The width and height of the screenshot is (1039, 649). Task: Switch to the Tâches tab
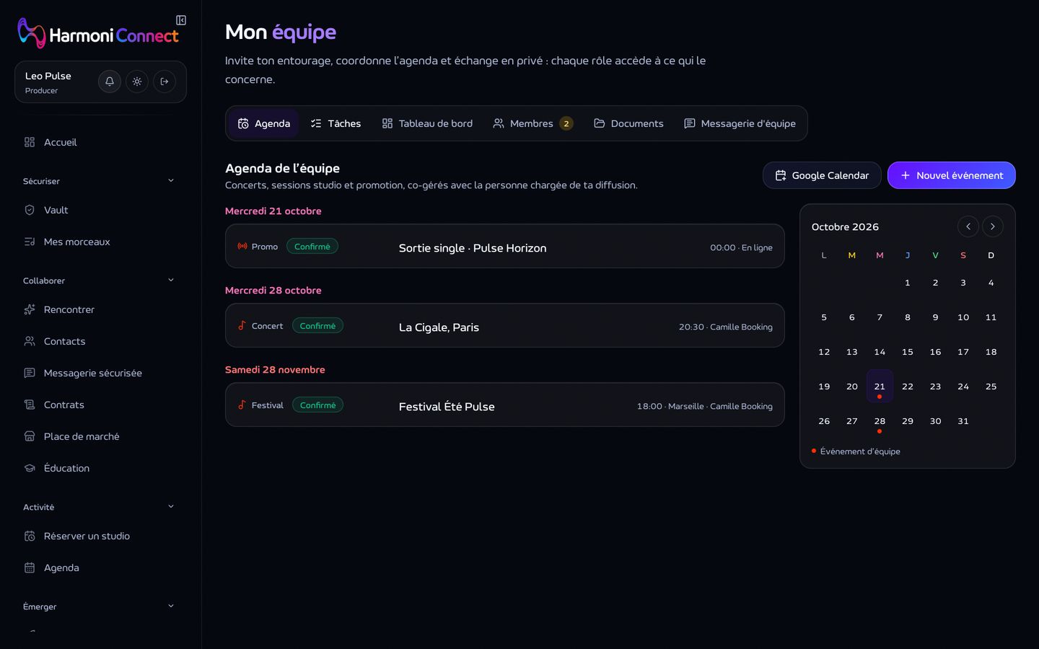336,123
